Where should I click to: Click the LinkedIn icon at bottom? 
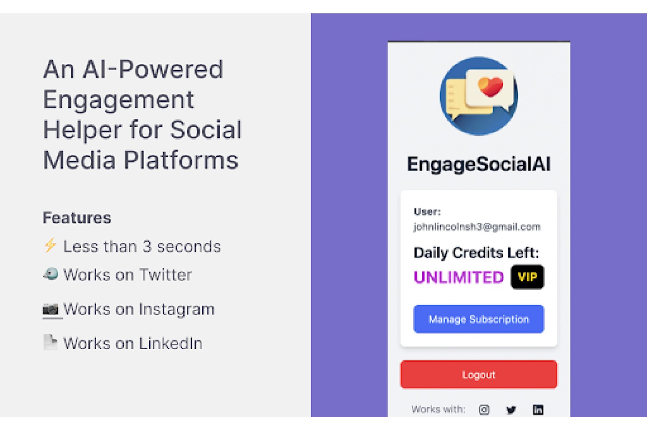coord(538,409)
